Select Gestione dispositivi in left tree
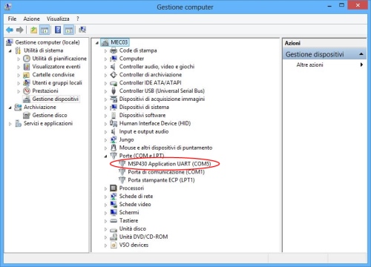This screenshot has width=371, height=267. (55, 99)
